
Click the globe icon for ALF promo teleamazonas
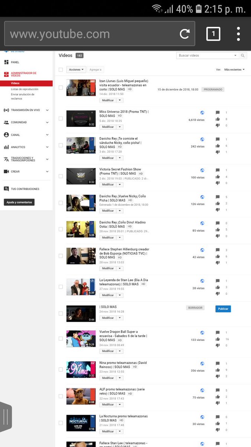point(202,390)
